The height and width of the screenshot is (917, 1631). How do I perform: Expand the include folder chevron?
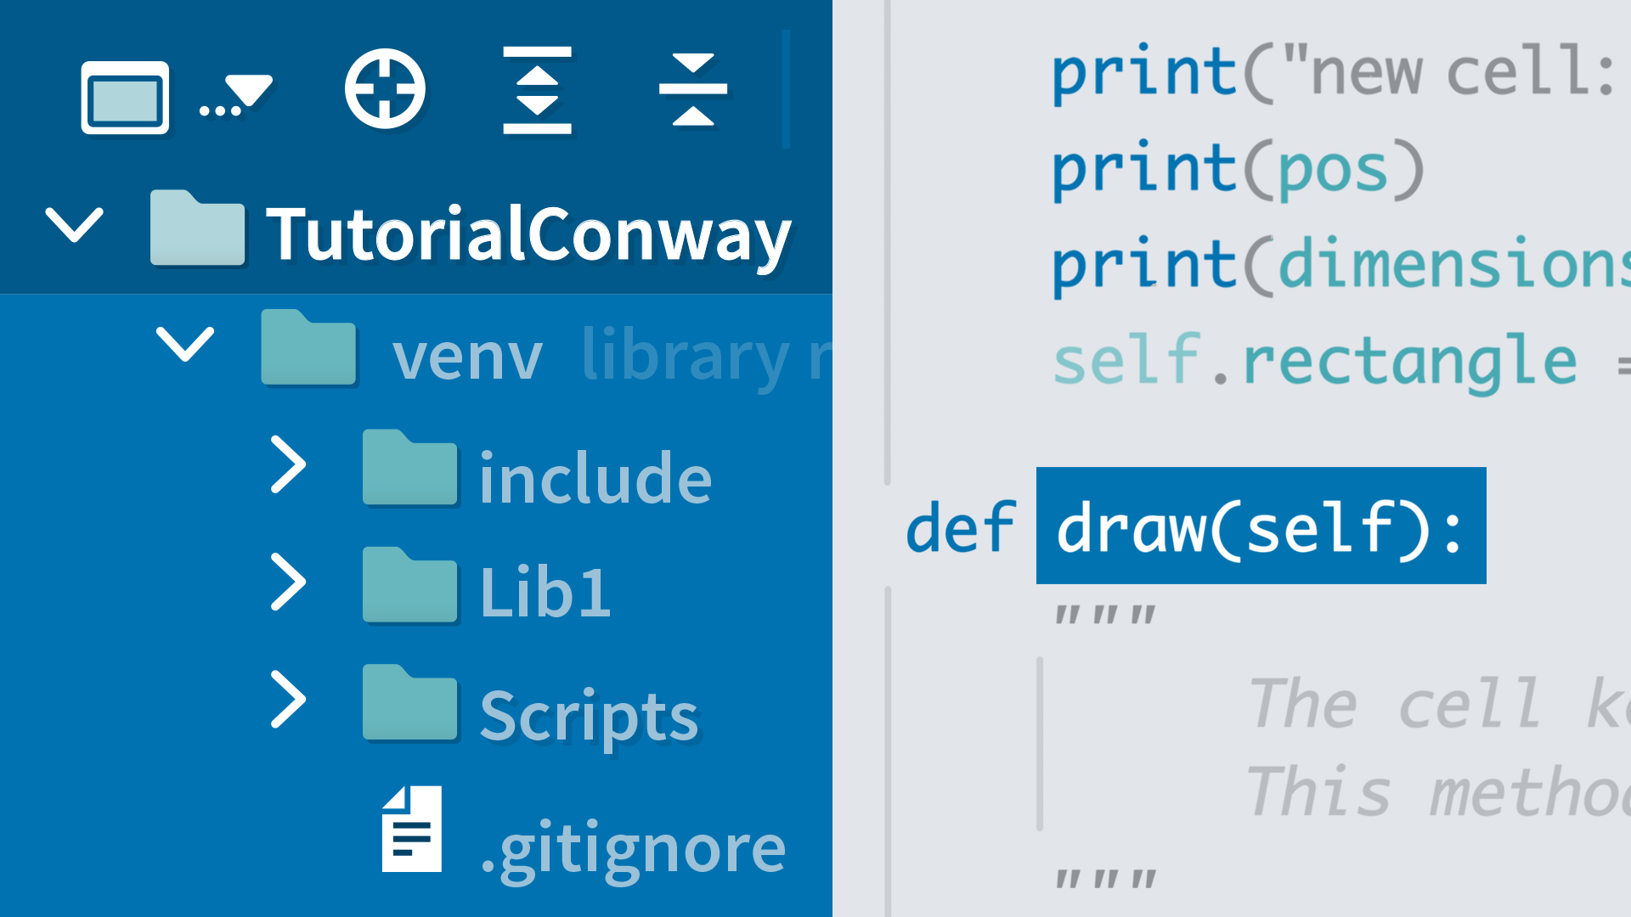point(288,464)
